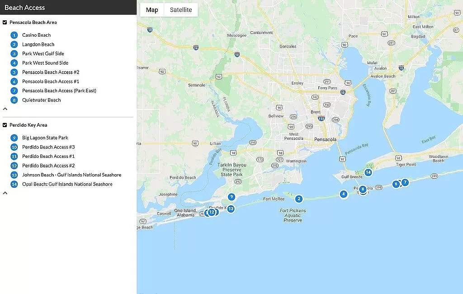The image size is (463, 294).
Task: Click the number 1 icon beside Casino Beach
Action: pos(14,35)
